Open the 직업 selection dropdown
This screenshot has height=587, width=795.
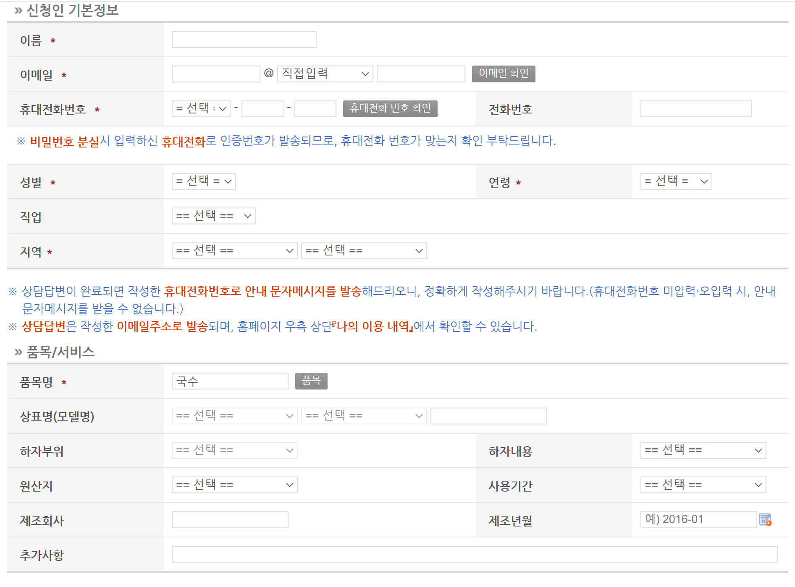[x=213, y=216]
